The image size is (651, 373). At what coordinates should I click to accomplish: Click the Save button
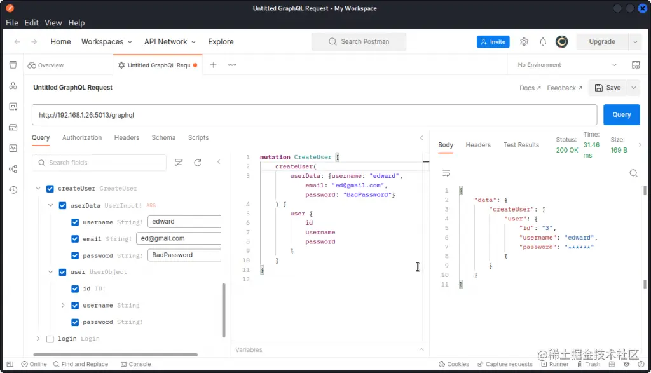click(608, 88)
